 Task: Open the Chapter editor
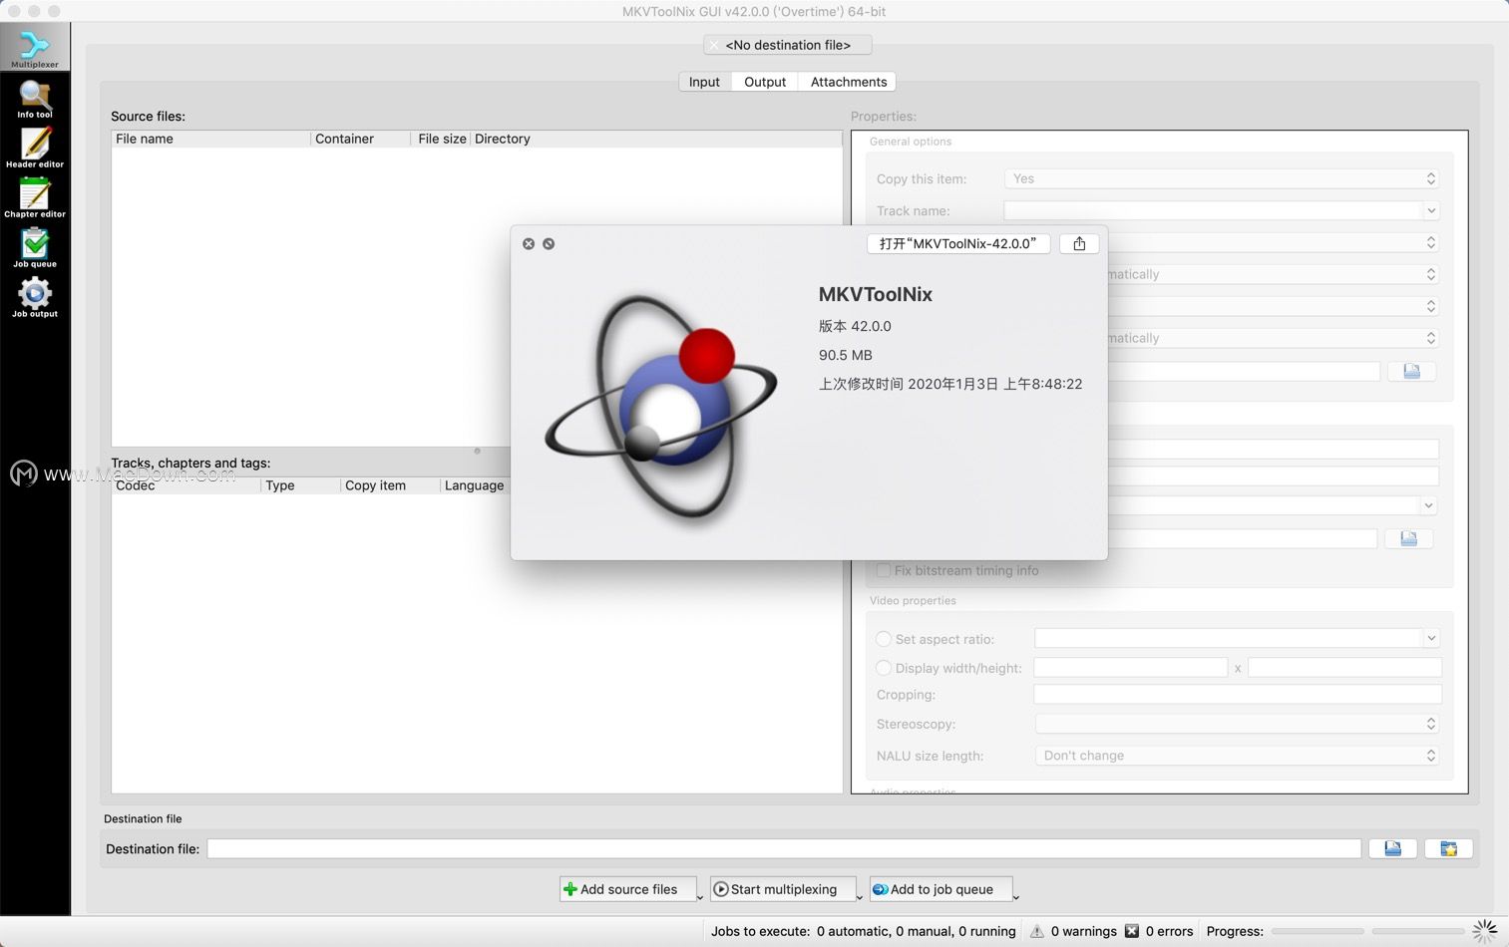tap(35, 197)
